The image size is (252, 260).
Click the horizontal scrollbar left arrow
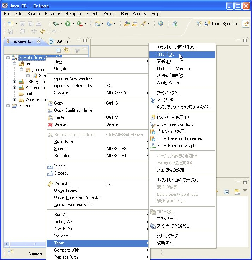coord(6,244)
